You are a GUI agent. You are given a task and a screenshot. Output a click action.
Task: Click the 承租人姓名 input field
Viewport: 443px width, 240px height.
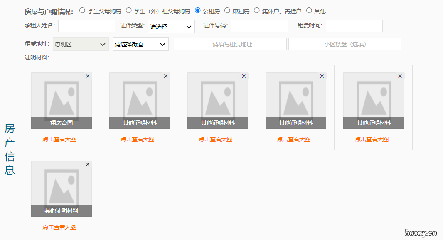(x=86, y=25)
